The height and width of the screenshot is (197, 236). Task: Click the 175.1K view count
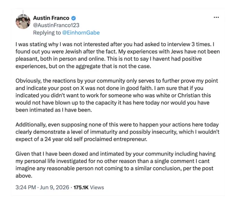81,187
